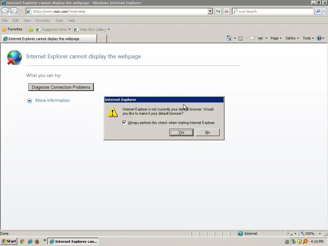Launch Internet Explorer from quick launch
Image resolution: width=328 pixels, height=246 pixels.
(x=30, y=242)
